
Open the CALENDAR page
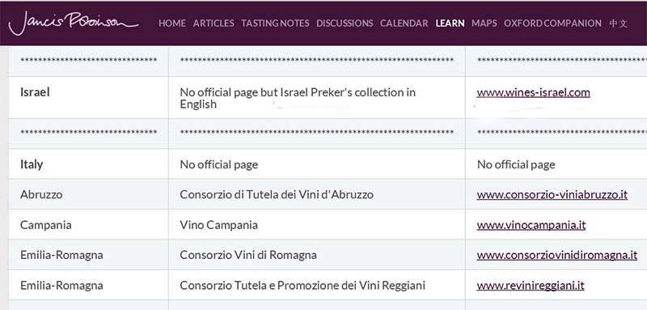[x=404, y=23]
